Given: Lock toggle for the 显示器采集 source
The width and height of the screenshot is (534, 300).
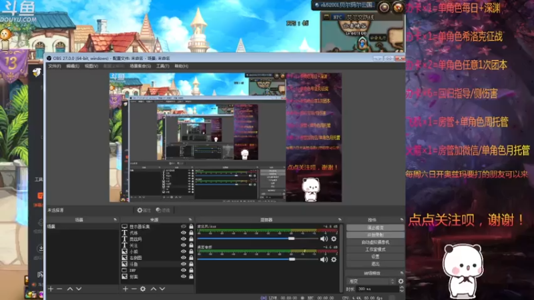Looking at the screenshot, I should (x=191, y=227).
